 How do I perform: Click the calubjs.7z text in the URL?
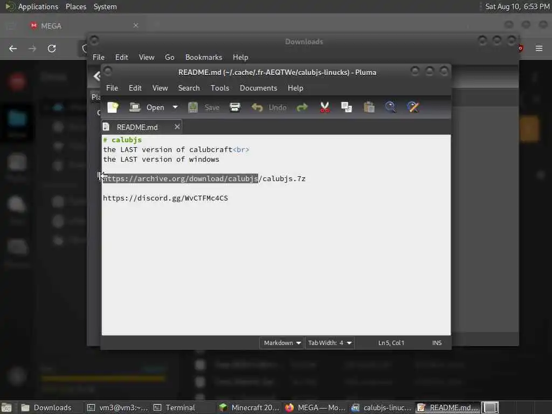[284, 178]
